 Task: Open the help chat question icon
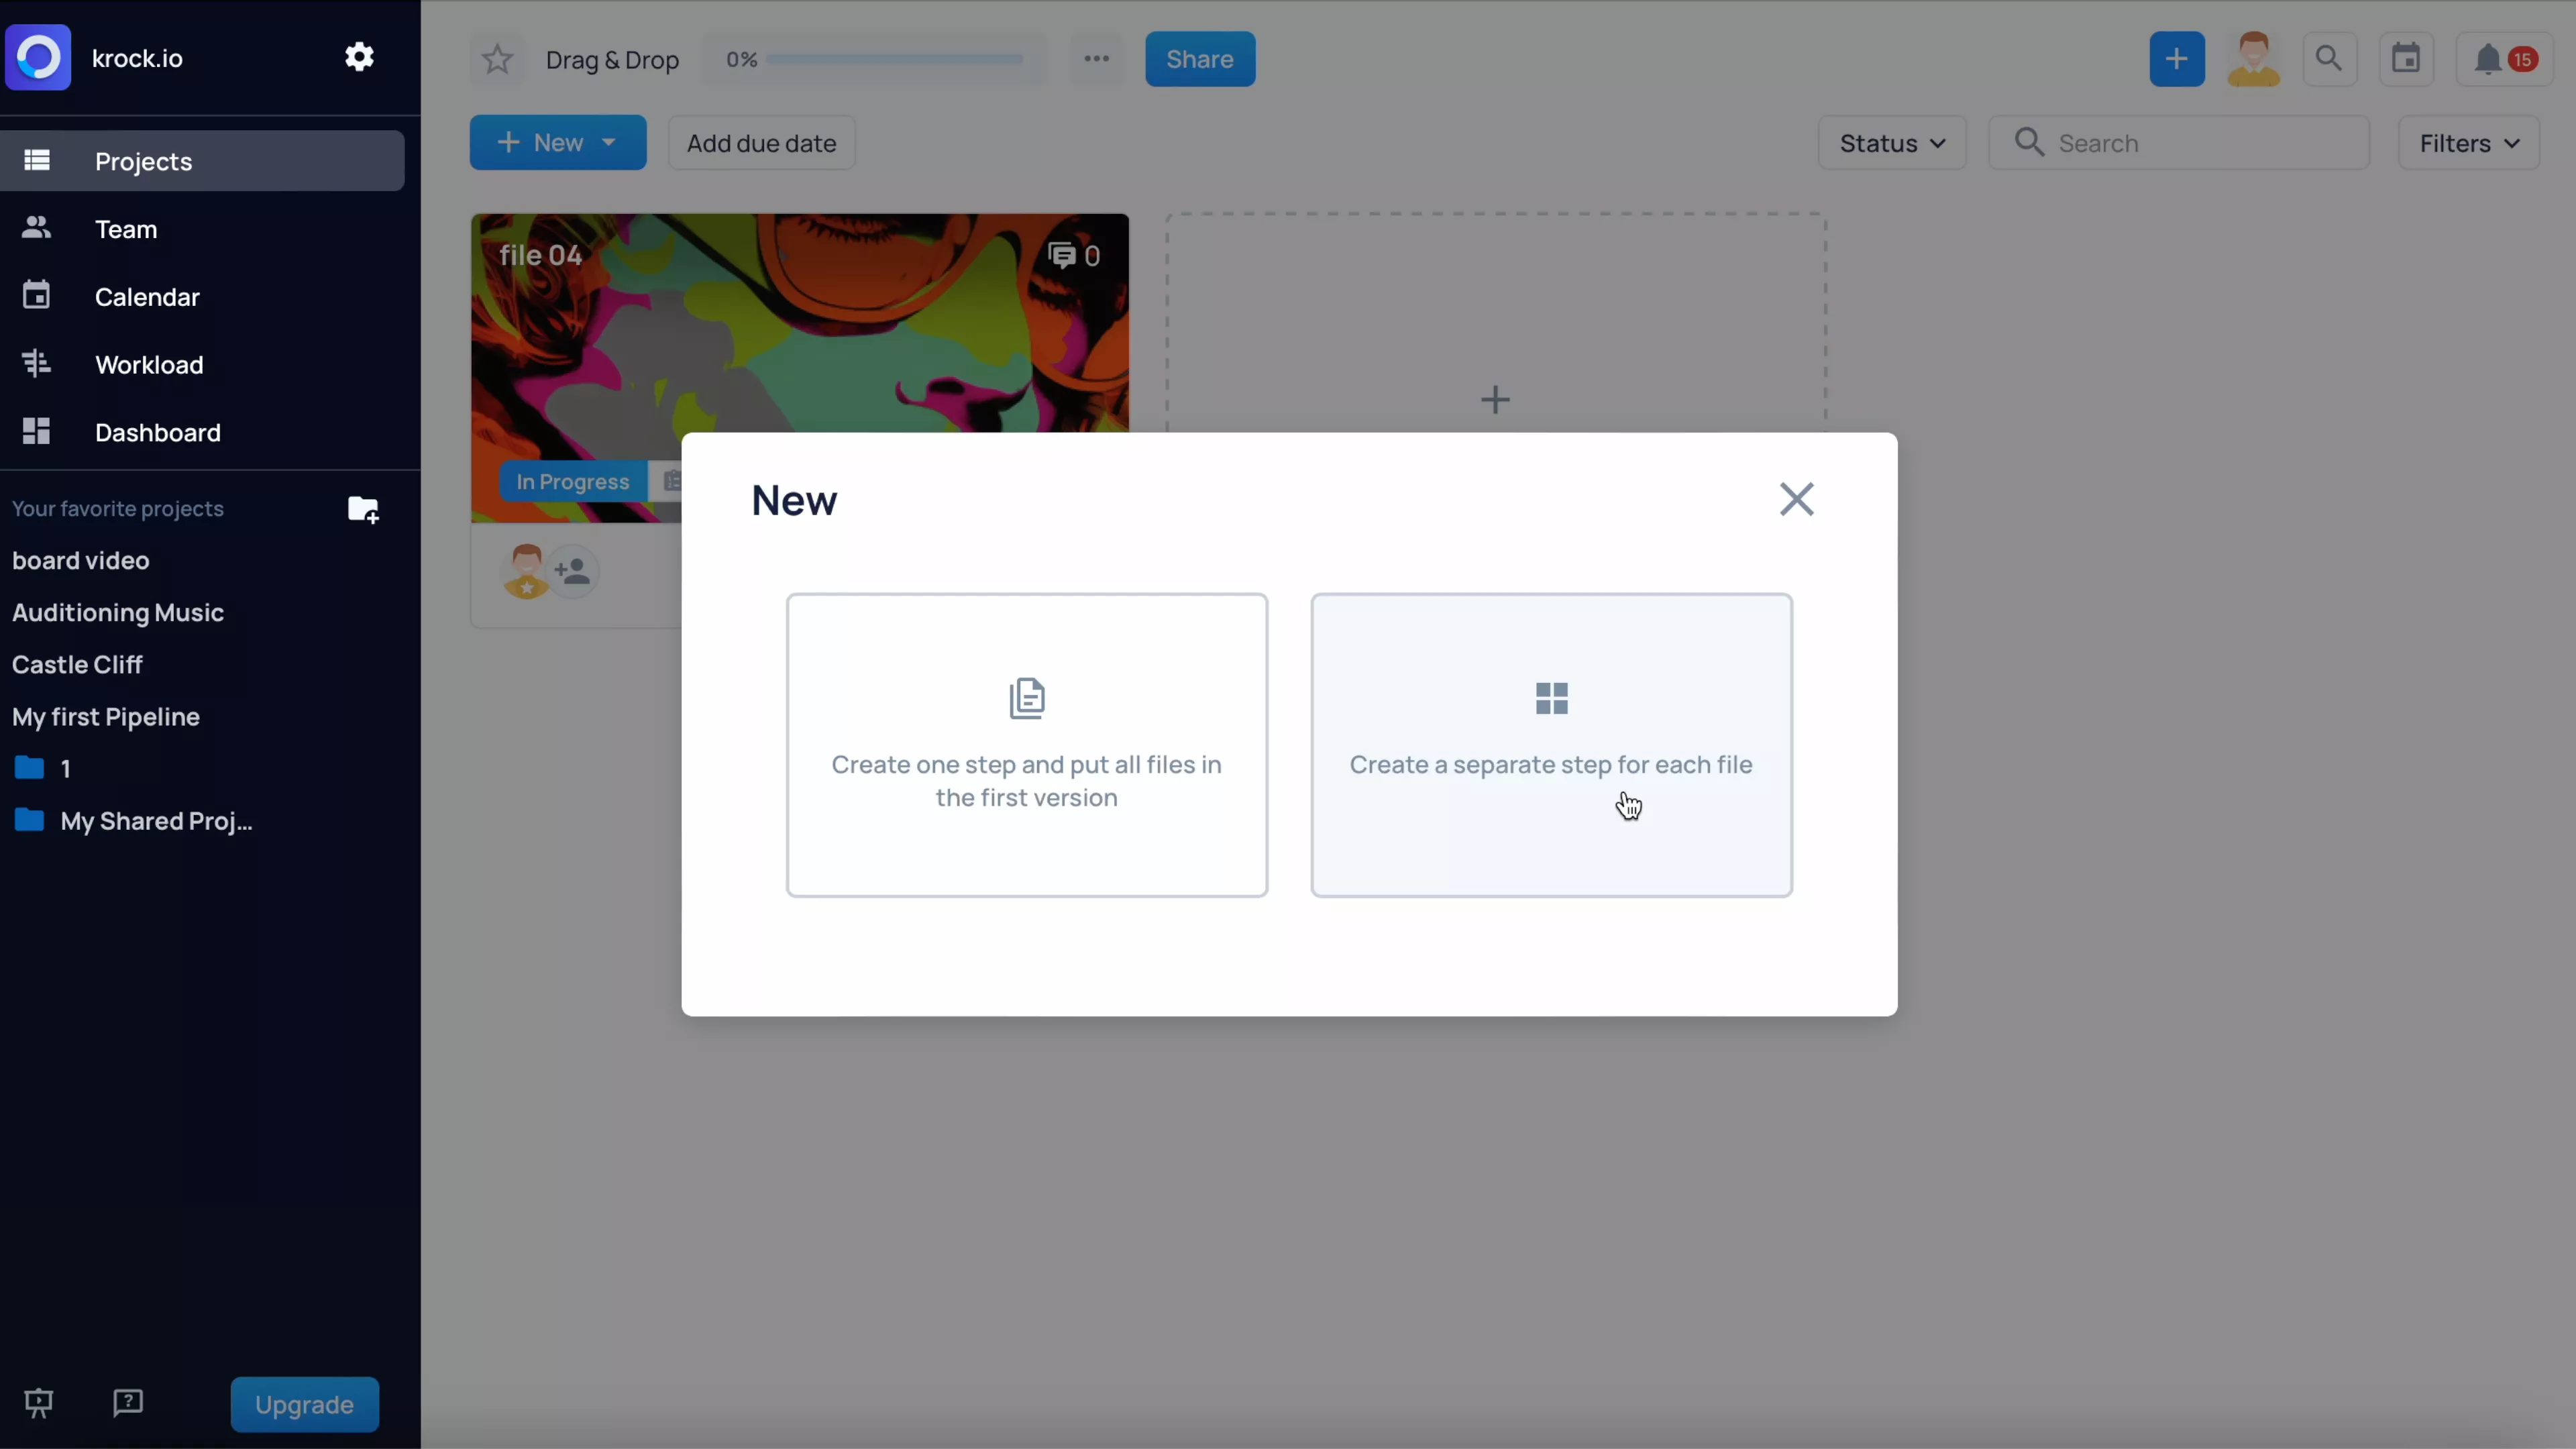(127, 1403)
